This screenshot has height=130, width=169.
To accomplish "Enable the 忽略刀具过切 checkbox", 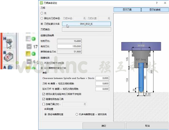I will [44, 104].
